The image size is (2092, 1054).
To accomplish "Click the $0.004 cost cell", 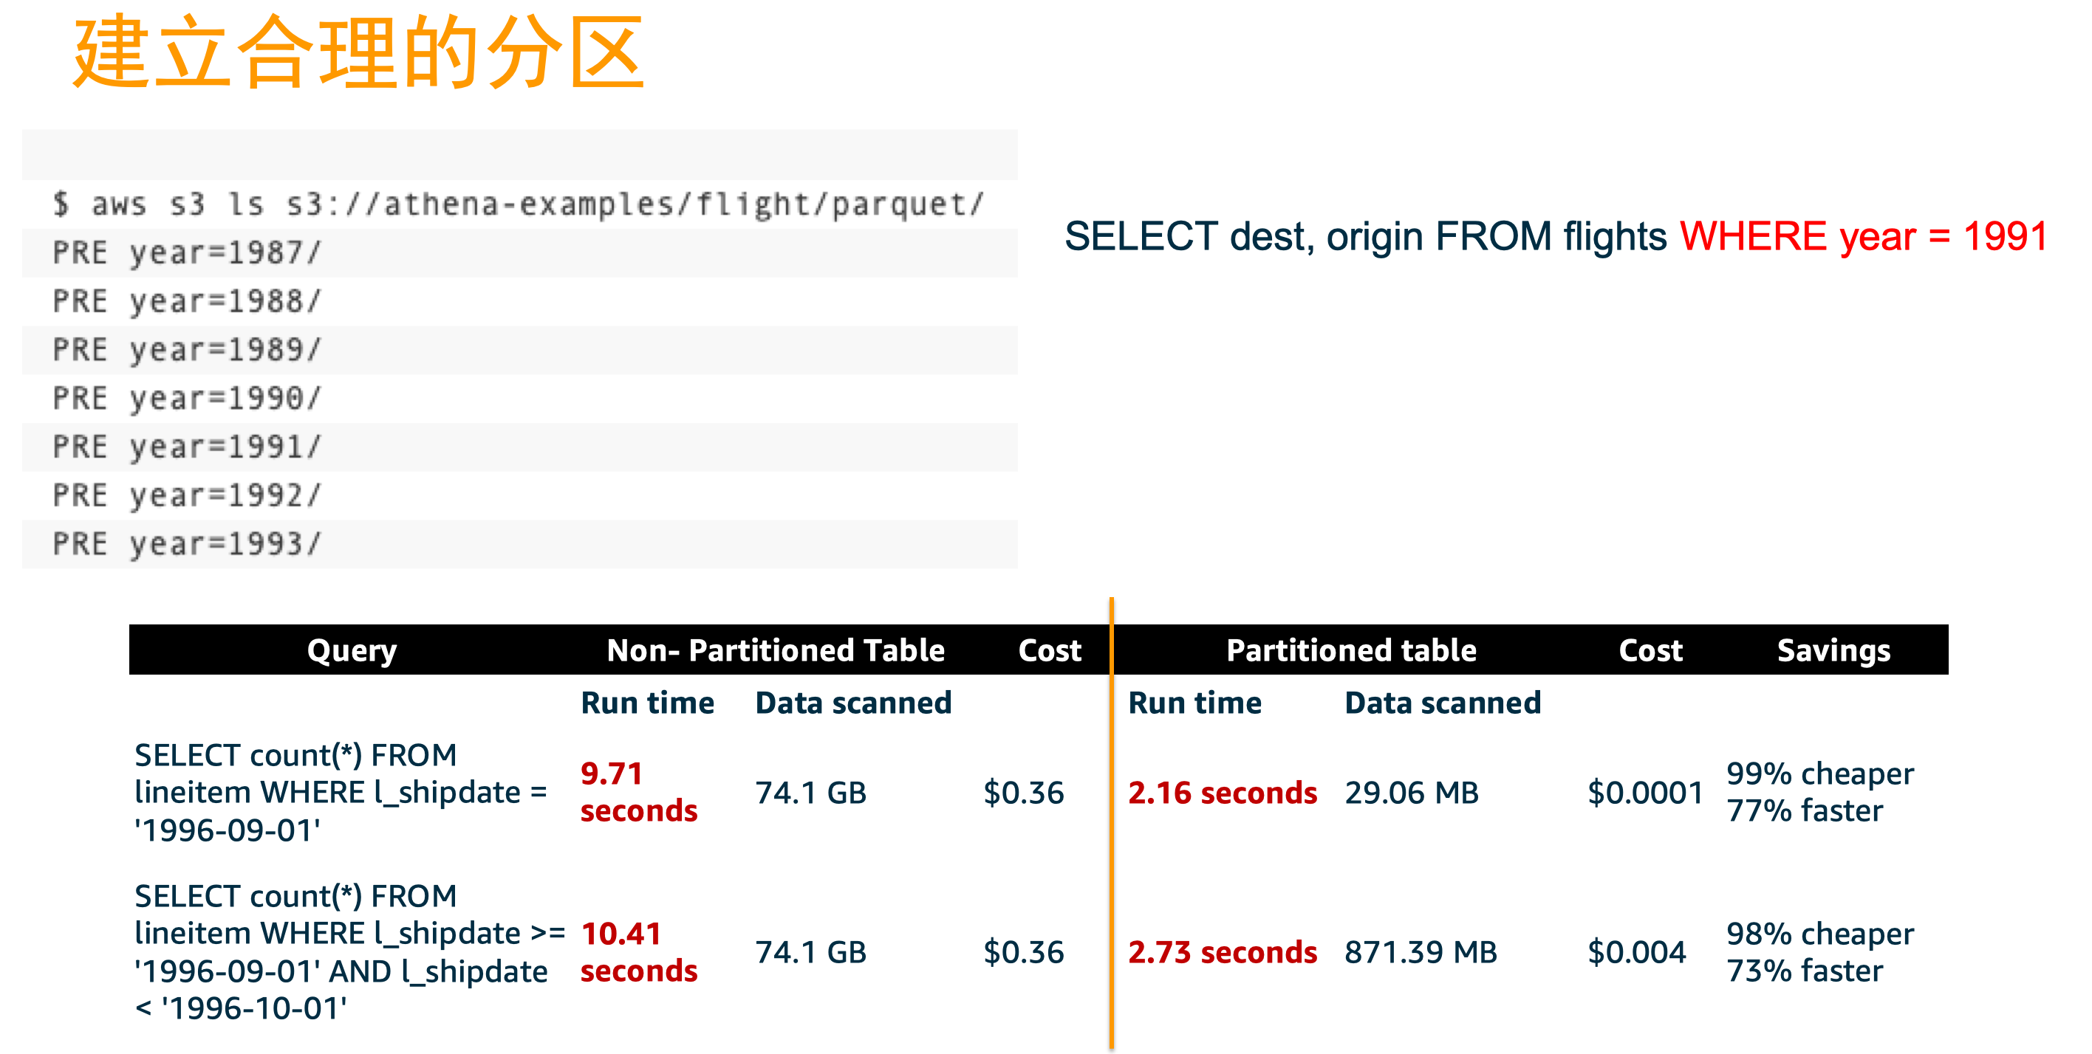I will pos(1636,951).
